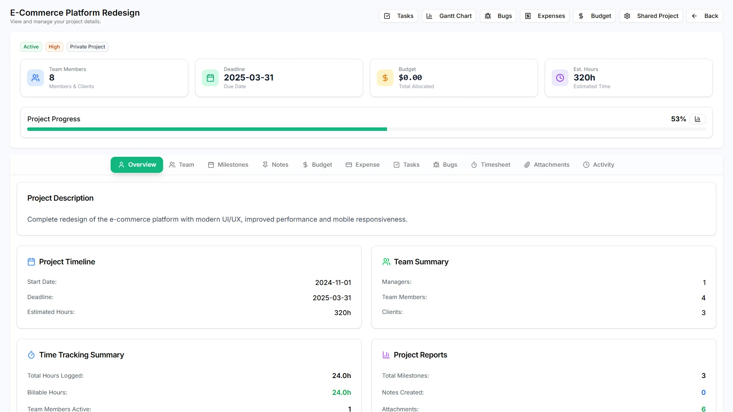Click the green Billable Hours 24.0h value
733x412 pixels.
click(x=341, y=393)
